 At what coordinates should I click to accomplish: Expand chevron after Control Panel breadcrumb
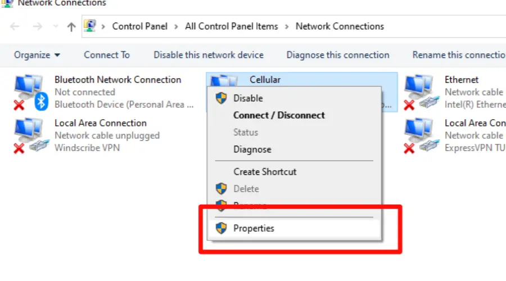tap(176, 26)
